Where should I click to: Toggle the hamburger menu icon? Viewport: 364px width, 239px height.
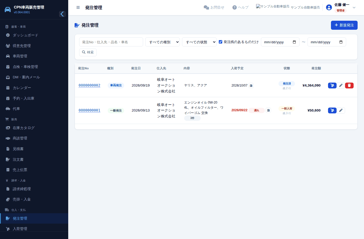click(78, 7)
